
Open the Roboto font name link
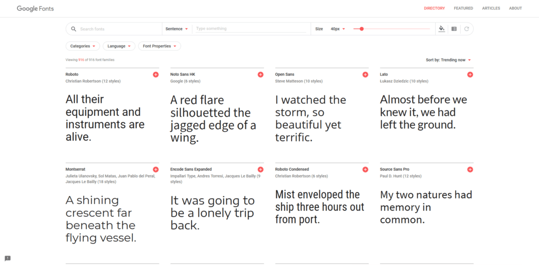(72, 75)
